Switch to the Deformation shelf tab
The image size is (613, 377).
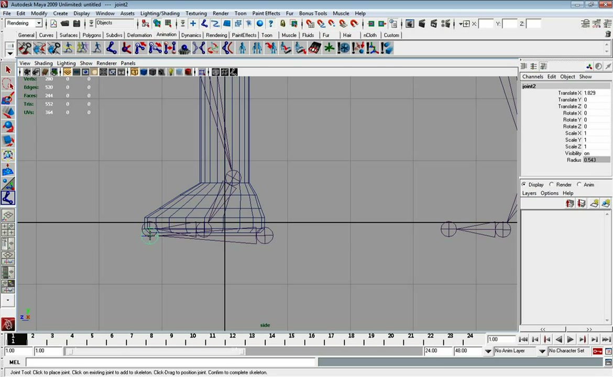139,35
